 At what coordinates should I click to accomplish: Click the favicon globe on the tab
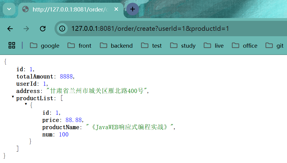coord(25,9)
